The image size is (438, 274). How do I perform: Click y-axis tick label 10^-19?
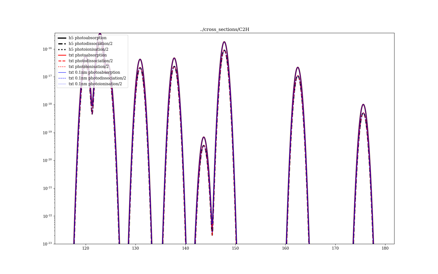tap(47, 132)
